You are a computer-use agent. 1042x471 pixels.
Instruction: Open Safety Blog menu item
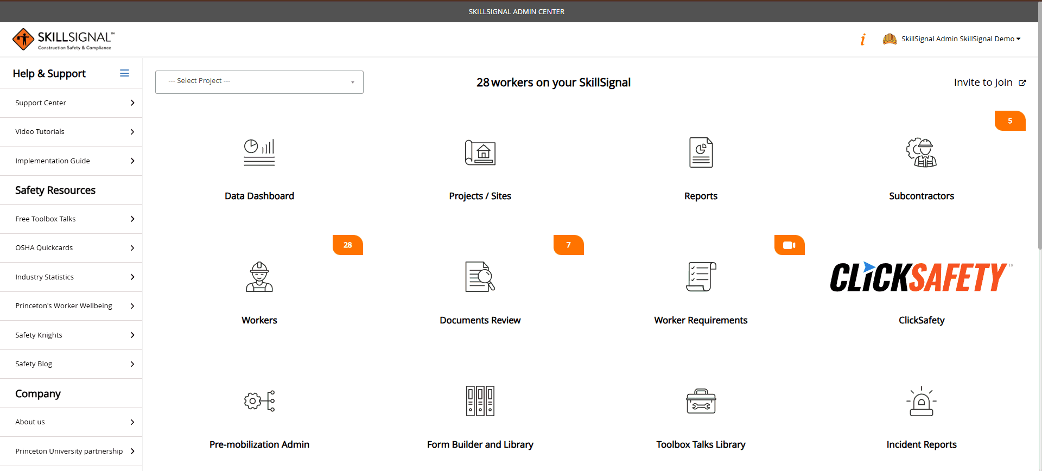click(x=71, y=364)
